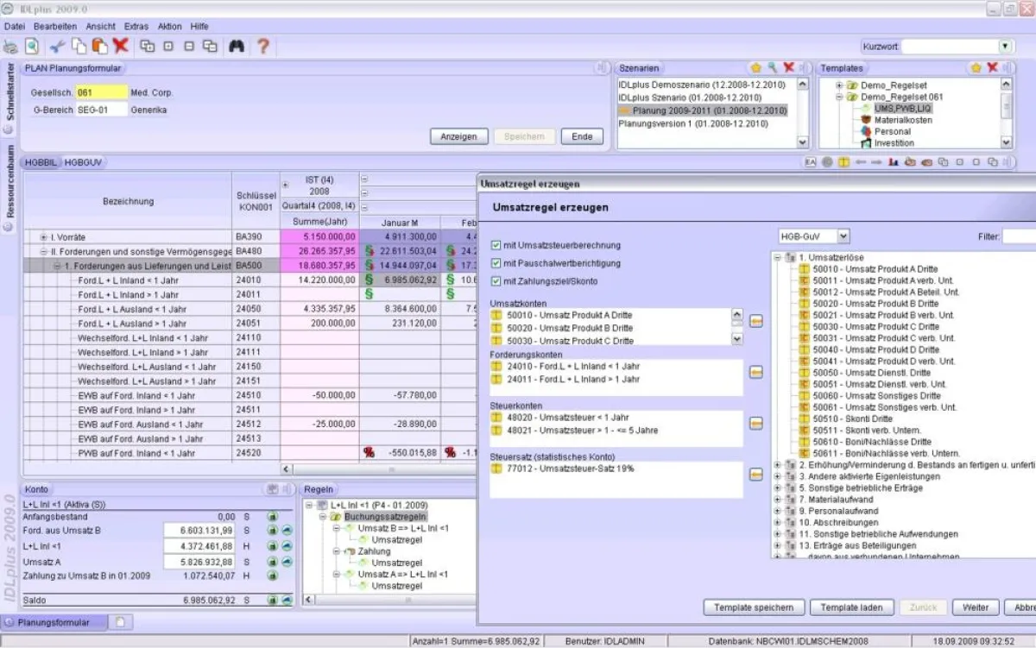Click the Gesellsch. input field with 061
1036x648 pixels.
(100, 92)
